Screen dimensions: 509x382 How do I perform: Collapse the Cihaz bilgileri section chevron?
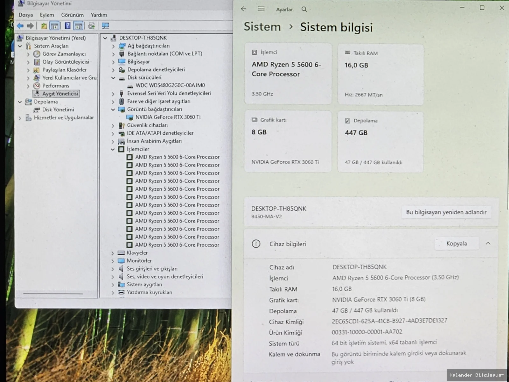point(488,244)
